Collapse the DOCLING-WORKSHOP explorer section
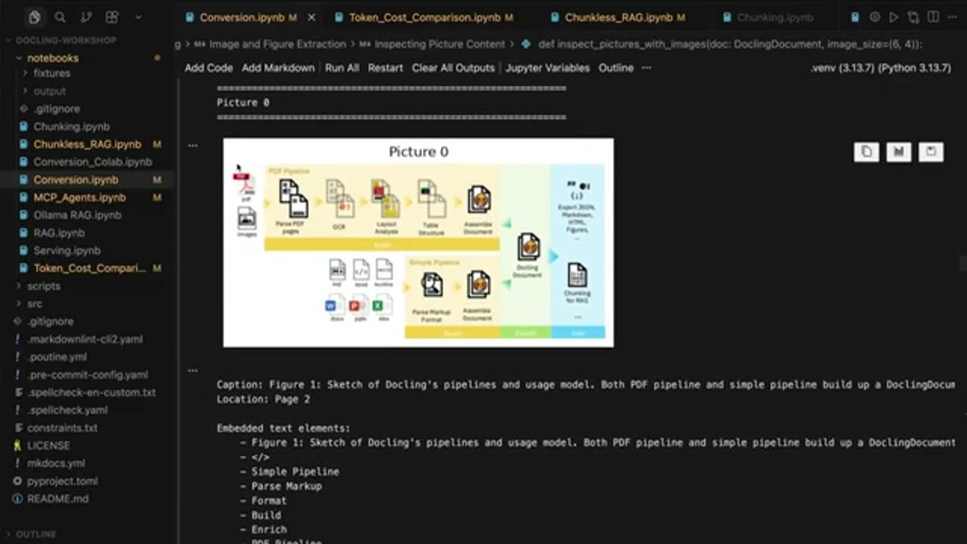The width and height of the screenshot is (967, 544). [66, 40]
